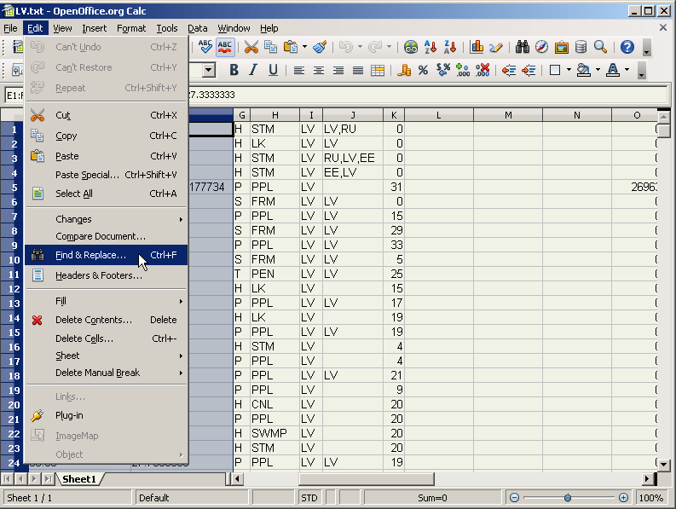Screen dimensions: 676x509
Task: Toggle Underline formatting
Action: pos(273,70)
